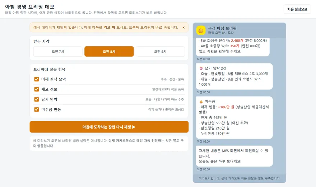The width and height of the screenshot is (316, 187).
Task: Click the 오늘도 좋은 하루 보내세요 closing message
Action: pos(220,161)
